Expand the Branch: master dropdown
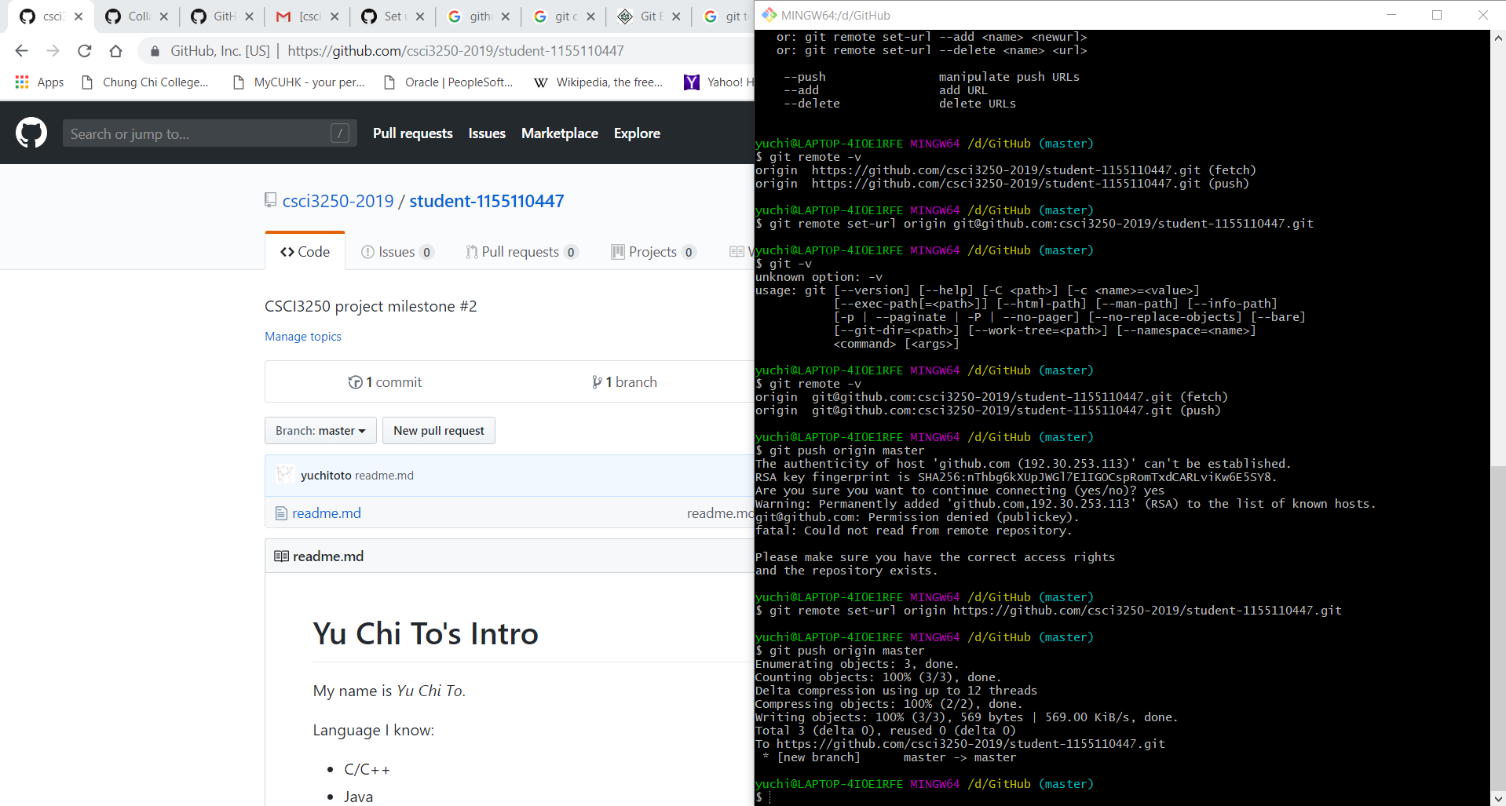The height and width of the screenshot is (806, 1506). tap(320, 431)
